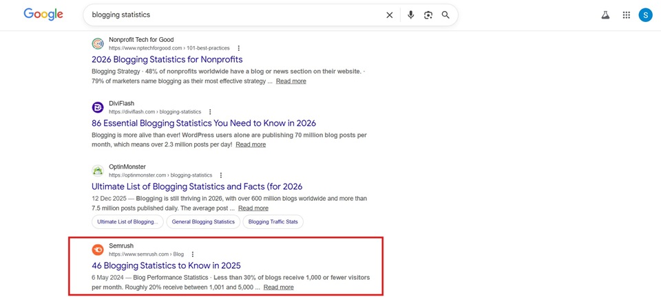Click the Semrush site favicon

pos(98,250)
